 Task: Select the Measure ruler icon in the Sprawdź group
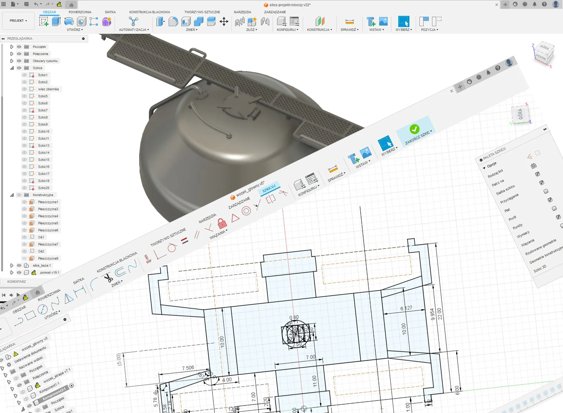pos(349,21)
